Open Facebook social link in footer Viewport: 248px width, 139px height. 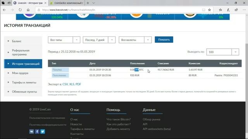click(x=37, y=131)
